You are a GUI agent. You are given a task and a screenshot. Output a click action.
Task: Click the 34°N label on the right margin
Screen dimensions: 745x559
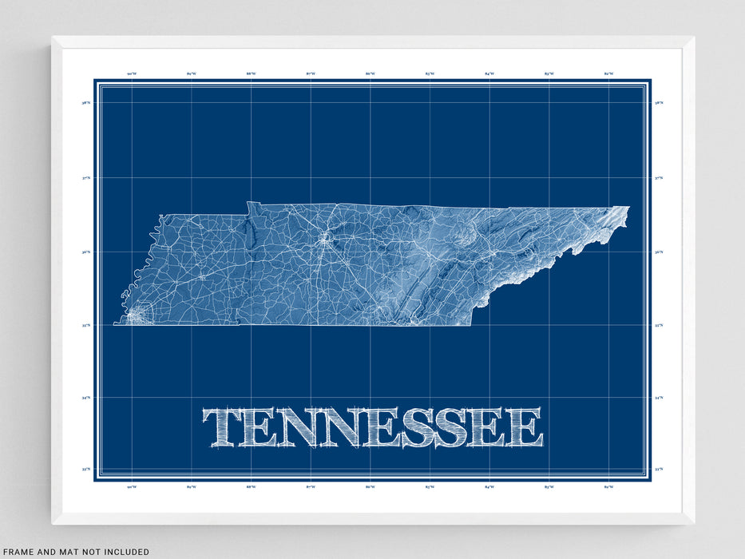659,397
